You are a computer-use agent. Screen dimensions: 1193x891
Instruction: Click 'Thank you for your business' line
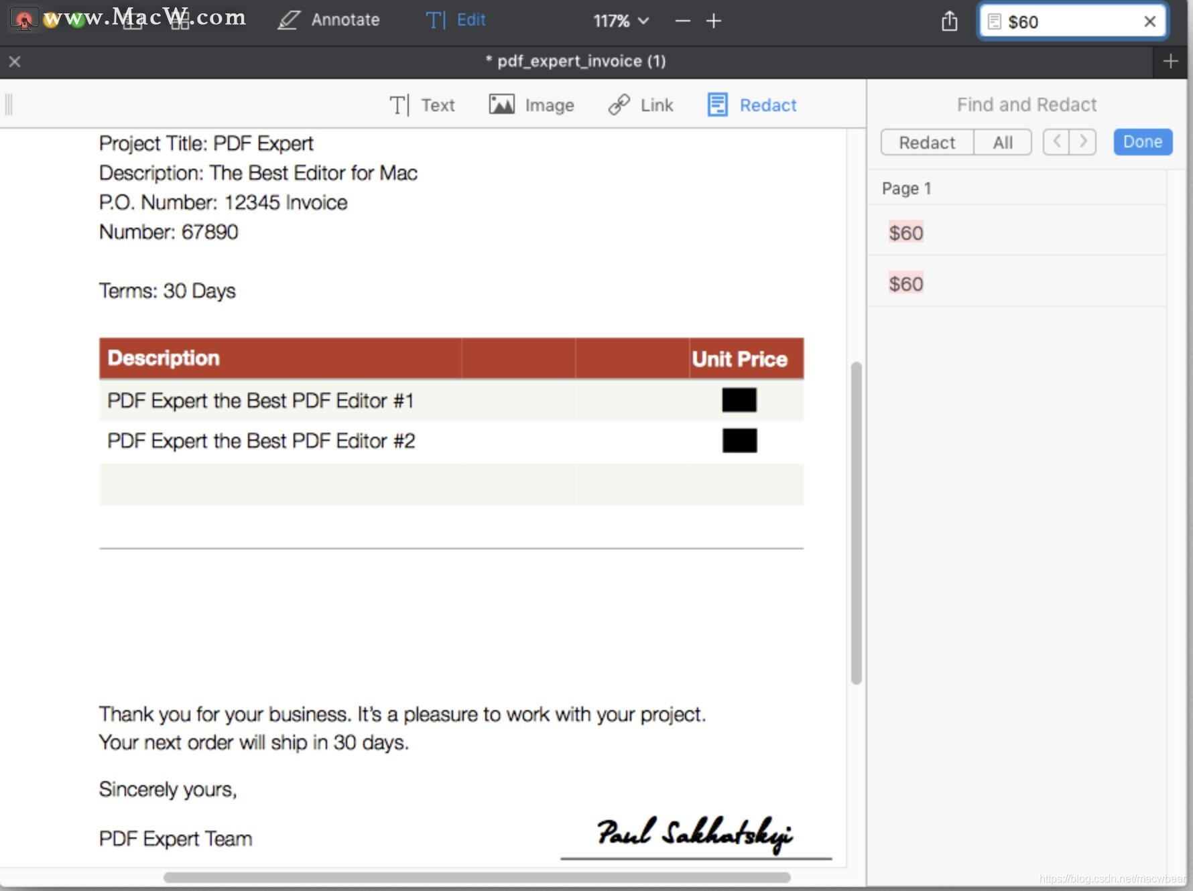coord(402,714)
